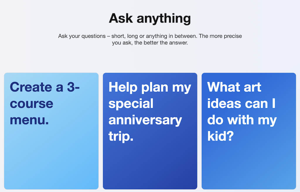The image size is (300, 192).
Task: Click the "do with my" text line
Action: (242, 120)
